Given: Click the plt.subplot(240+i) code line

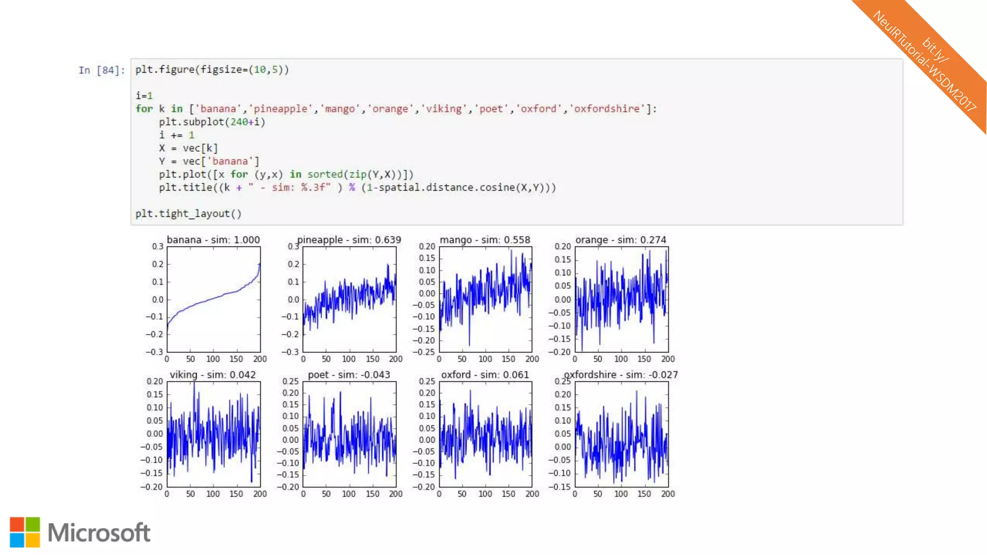Looking at the screenshot, I should 212,122.
